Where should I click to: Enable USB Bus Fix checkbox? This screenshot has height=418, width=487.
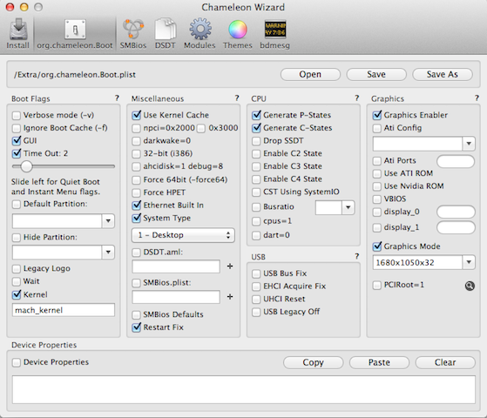pyautogui.click(x=256, y=273)
